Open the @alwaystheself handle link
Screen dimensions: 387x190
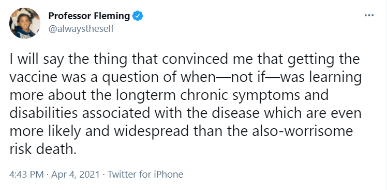81,29
